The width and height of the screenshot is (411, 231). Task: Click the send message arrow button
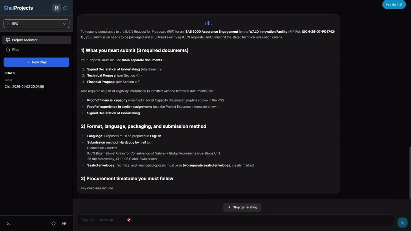[x=402, y=223]
